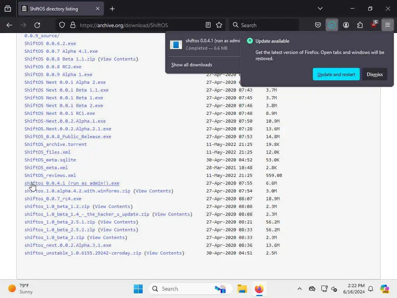
Task: Open the weather widget showing 79°F Sunny
Action: 20,289
